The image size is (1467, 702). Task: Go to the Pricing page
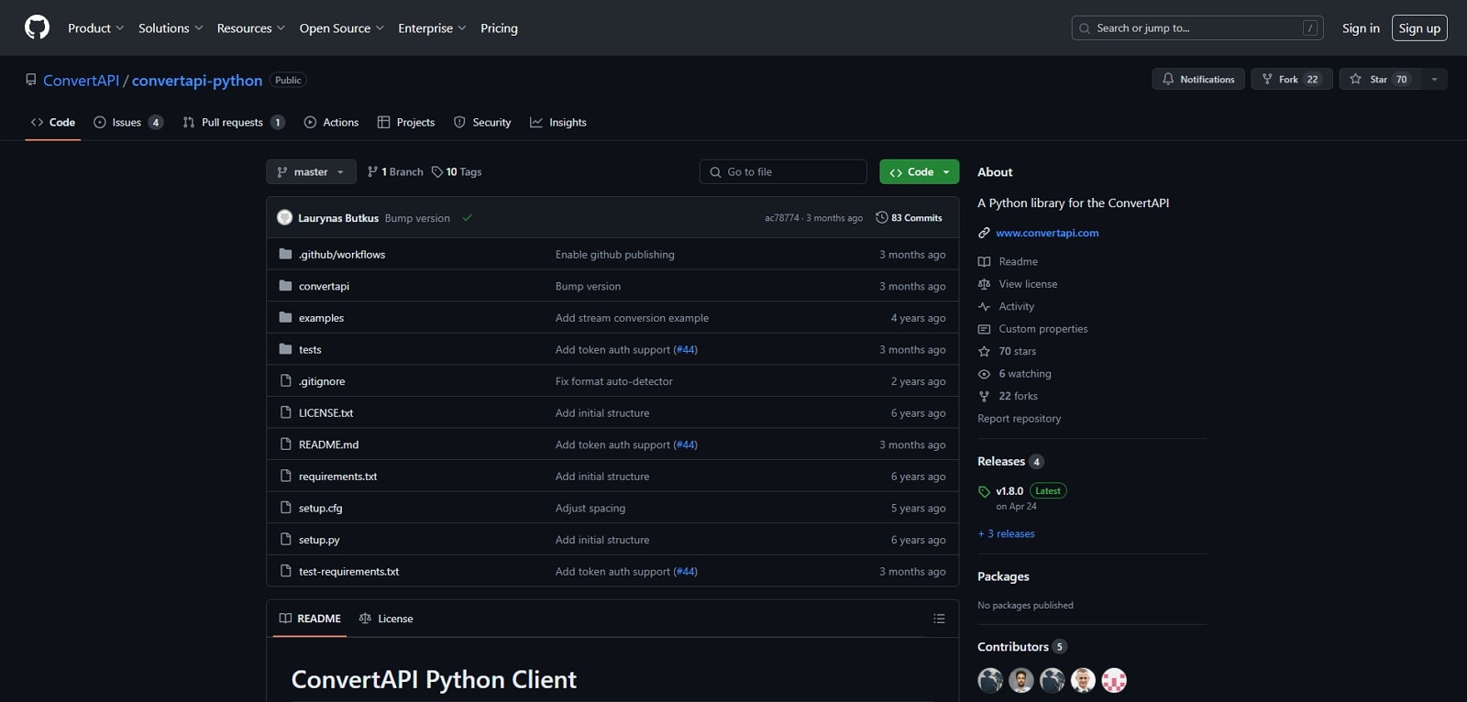tap(499, 28)
